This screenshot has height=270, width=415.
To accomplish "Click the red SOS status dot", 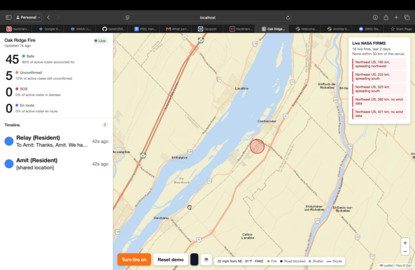I will click(17, 89).
